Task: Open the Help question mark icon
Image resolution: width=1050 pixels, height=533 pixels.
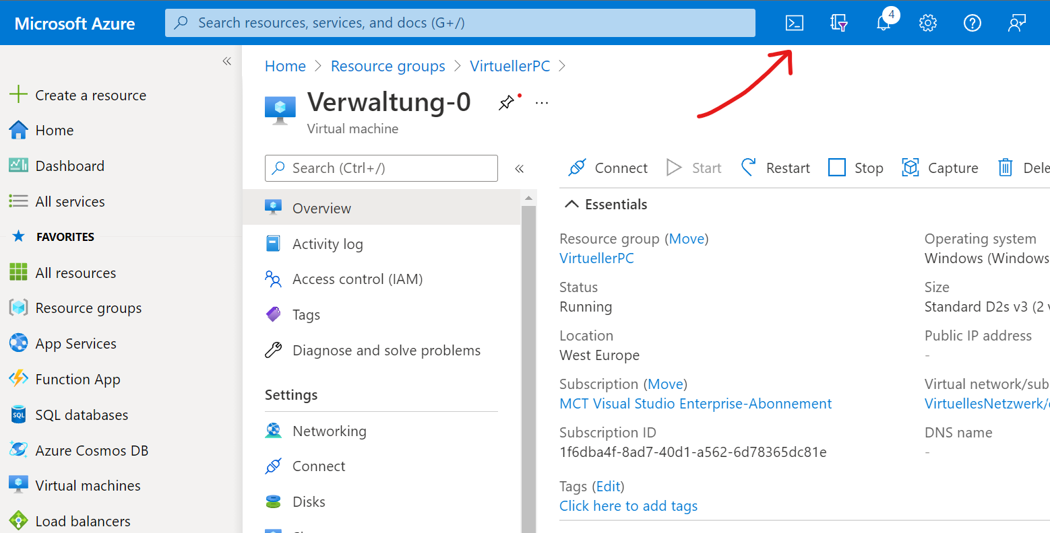Action: coord(972,23)
